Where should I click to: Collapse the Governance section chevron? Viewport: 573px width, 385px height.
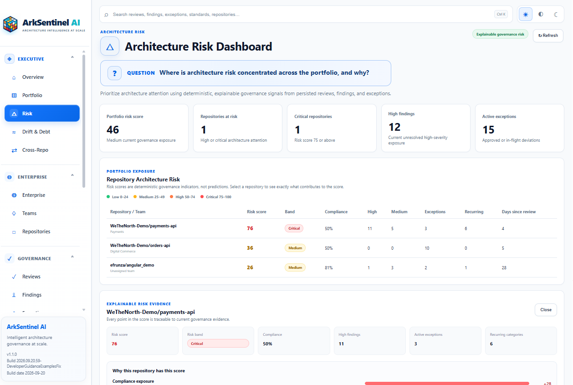(x=72, y=257)
